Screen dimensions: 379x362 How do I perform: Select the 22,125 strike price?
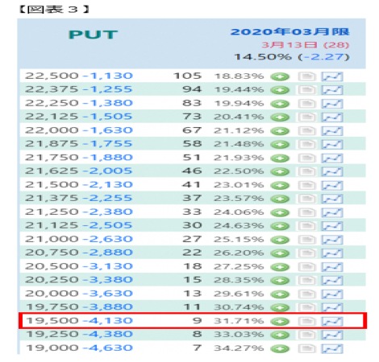click(52, 117)
